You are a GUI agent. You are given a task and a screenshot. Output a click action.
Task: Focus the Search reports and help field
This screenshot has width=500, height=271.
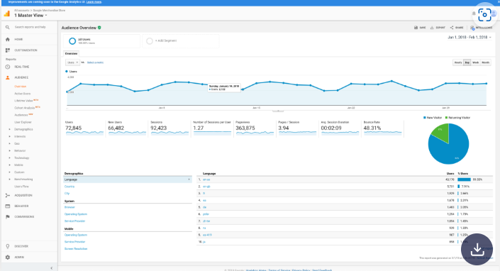pos(30,28)
